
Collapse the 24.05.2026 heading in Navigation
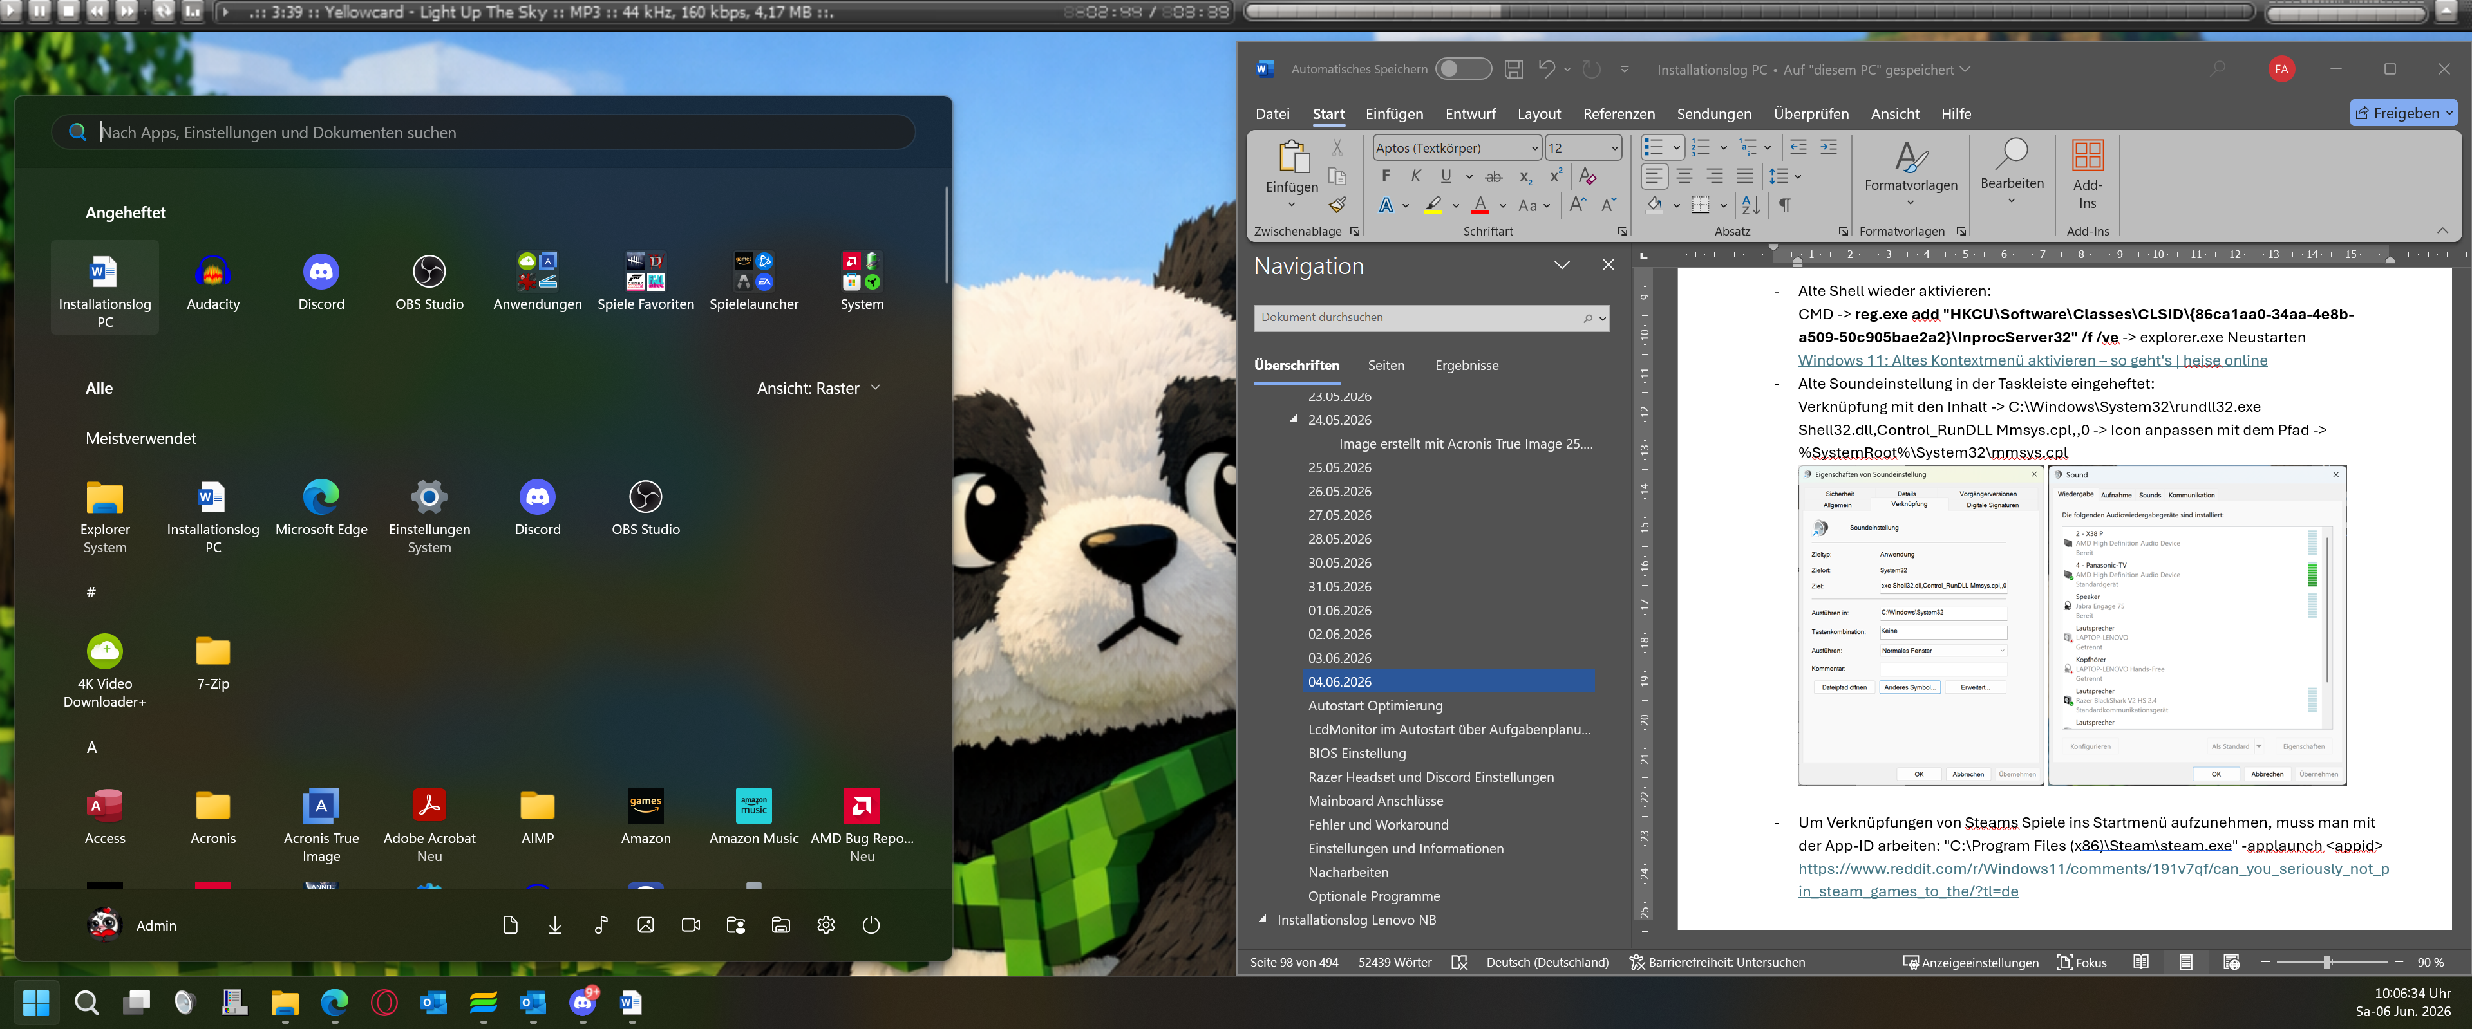(1294, 419)
